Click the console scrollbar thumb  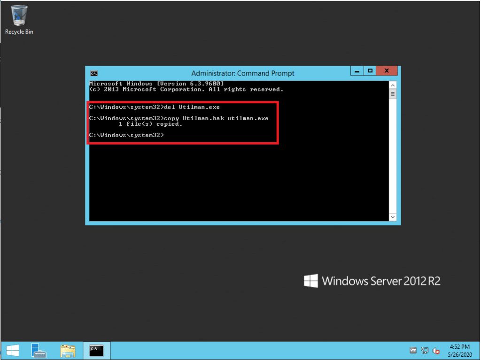coord(393,94)
